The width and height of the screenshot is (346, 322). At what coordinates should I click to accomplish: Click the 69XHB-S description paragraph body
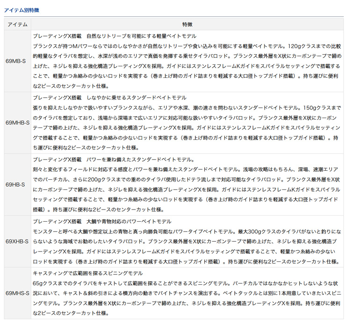187,246
